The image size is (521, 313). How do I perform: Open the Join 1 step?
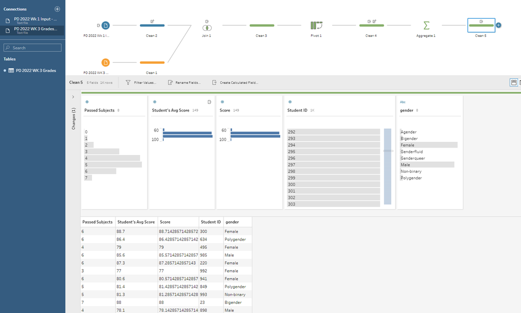pos(207,27)
